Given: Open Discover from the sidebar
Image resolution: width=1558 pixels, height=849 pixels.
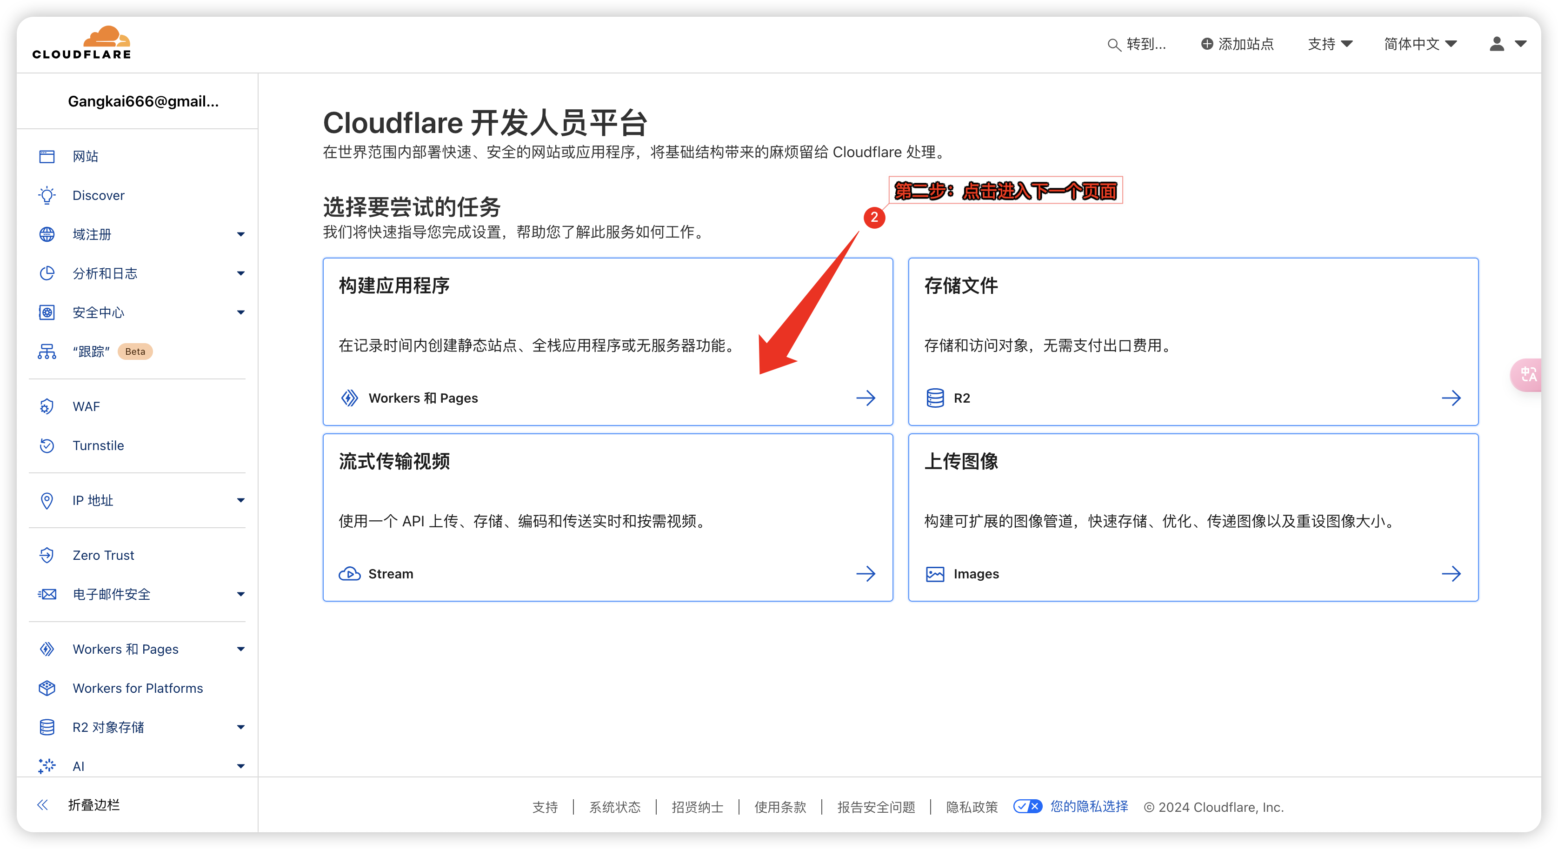Looking at the screenshot, I should point(98,195).
